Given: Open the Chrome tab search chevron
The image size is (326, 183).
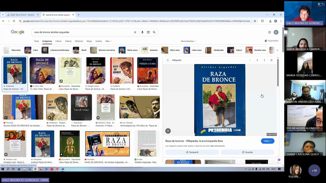Looking at the screenshot, I should [x=3, y=15].
